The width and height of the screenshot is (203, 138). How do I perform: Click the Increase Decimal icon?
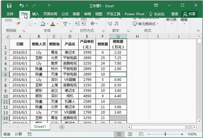[x=110, y=24]
